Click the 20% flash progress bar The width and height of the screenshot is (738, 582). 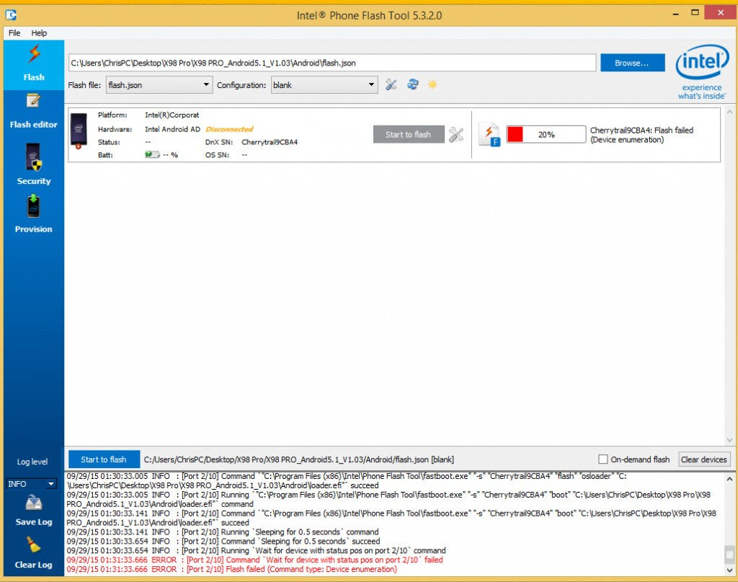point(546,135)
